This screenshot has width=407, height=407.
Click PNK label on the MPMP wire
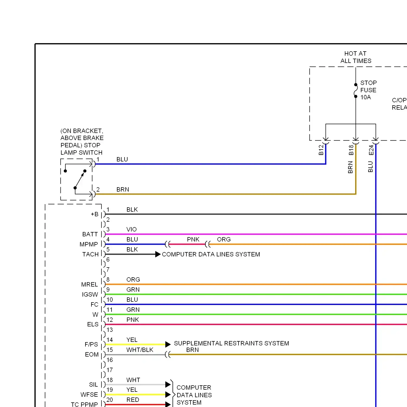[193, 239]
